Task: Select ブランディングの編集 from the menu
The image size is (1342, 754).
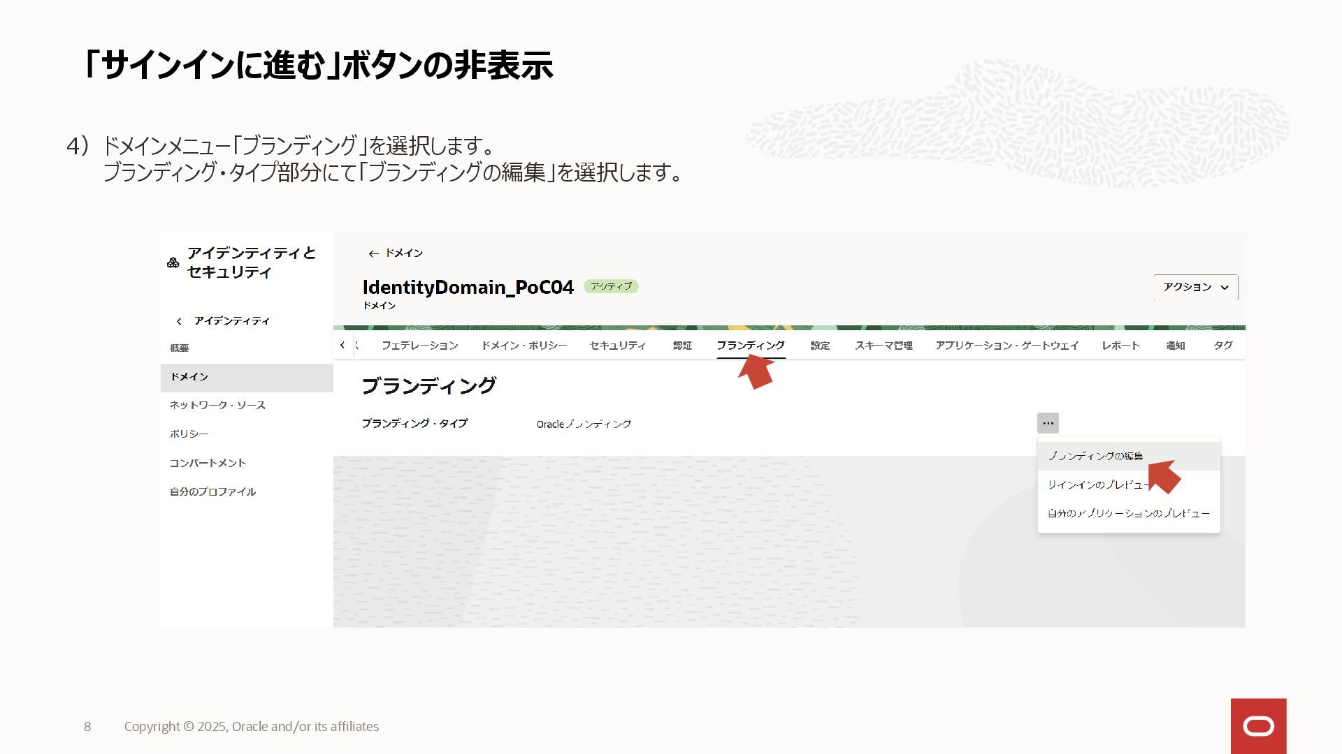Action: pyautogui.click(x=1129, y=456)
